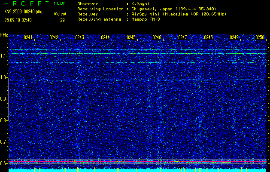Image resolution: width=270 pixels, height=172 pixels.
Task: Click the kHz axis unit label
Action: point(4,35)
